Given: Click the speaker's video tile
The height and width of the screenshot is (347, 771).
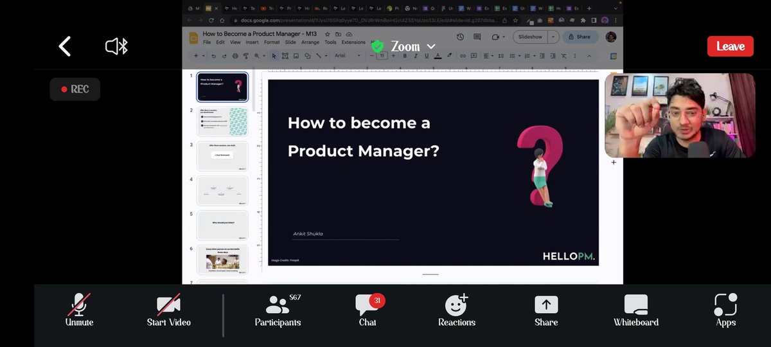Looking at the screenshot, I should (x=680, y=115).
